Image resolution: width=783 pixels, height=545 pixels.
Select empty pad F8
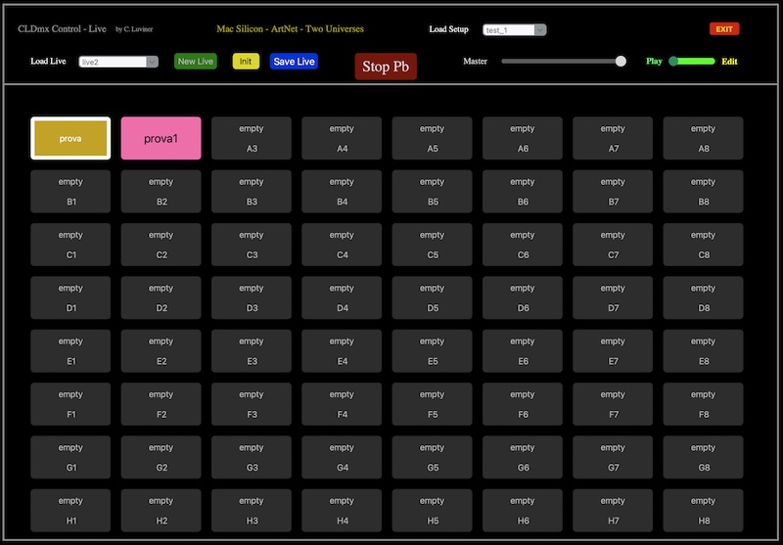coord(703,404)
